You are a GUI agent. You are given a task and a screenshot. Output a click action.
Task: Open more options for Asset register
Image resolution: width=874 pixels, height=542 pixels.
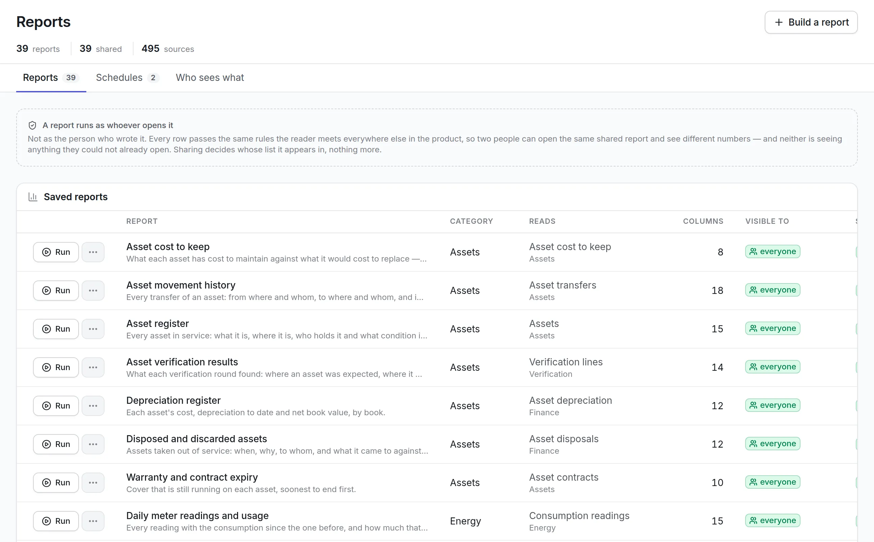(x=93, y=329)
